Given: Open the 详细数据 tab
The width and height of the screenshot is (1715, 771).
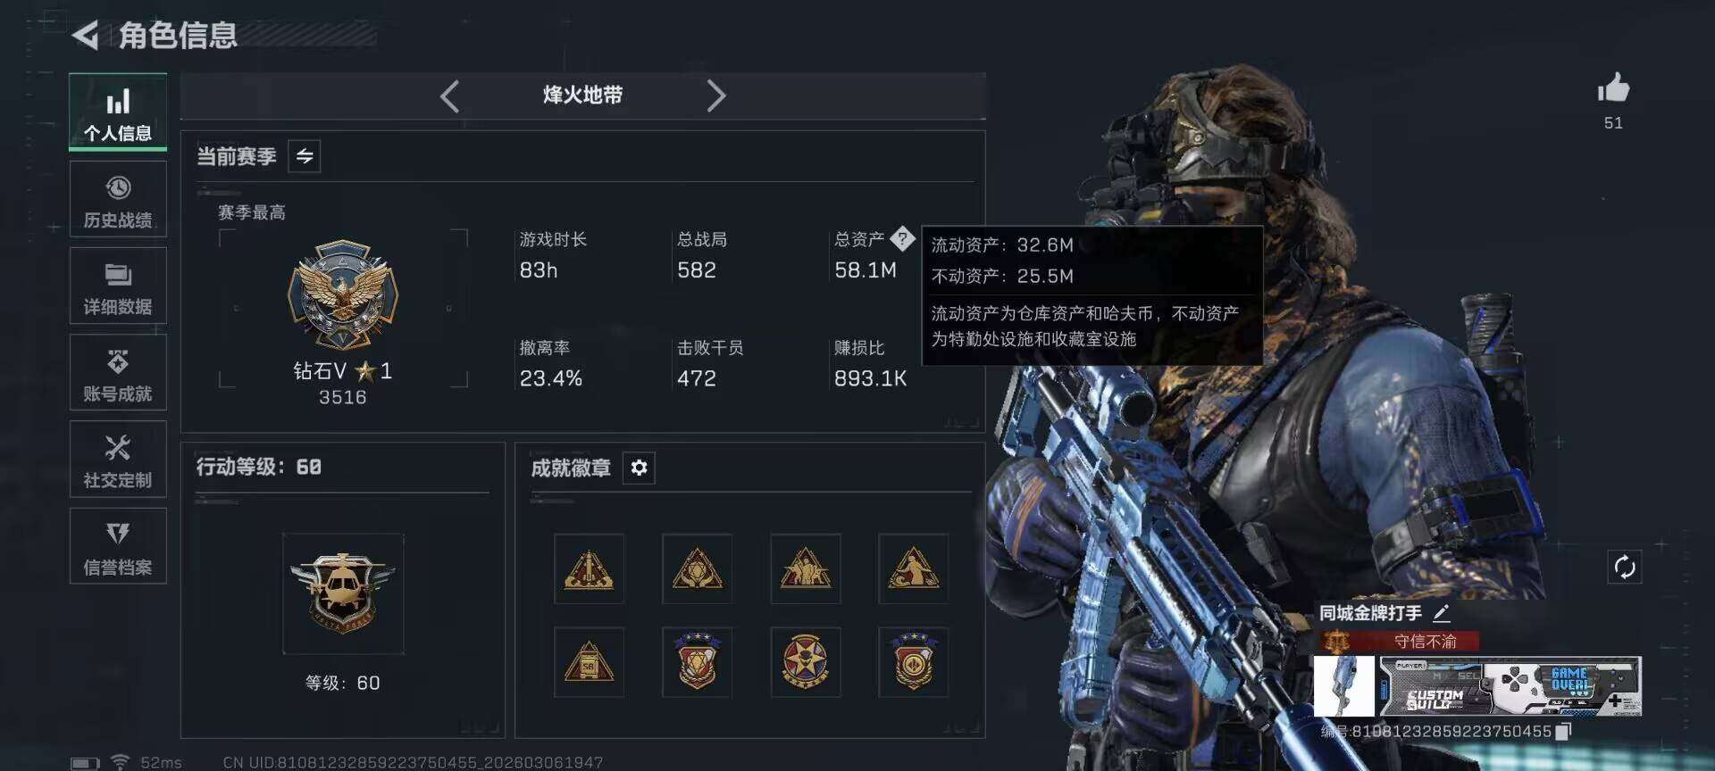Looking at the screenshot, I should point(118,286).
